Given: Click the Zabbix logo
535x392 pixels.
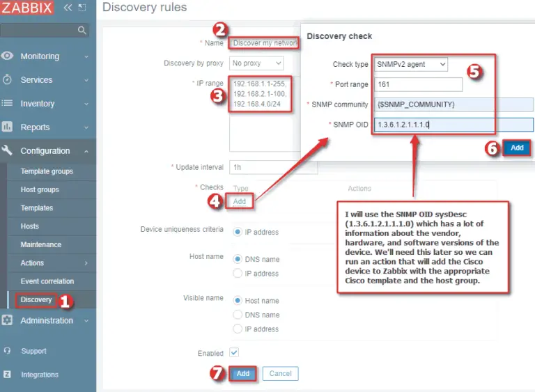Looking at the screenshot, I should 26,8.
